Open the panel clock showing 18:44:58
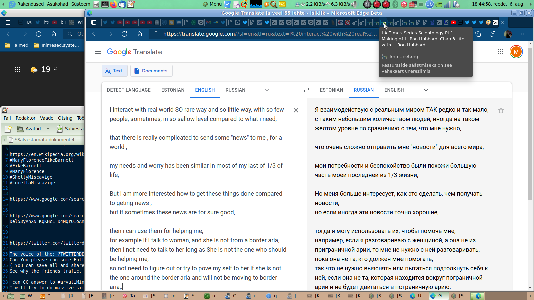This screenshot has width=534, height=300. click(x=497, y=4)
